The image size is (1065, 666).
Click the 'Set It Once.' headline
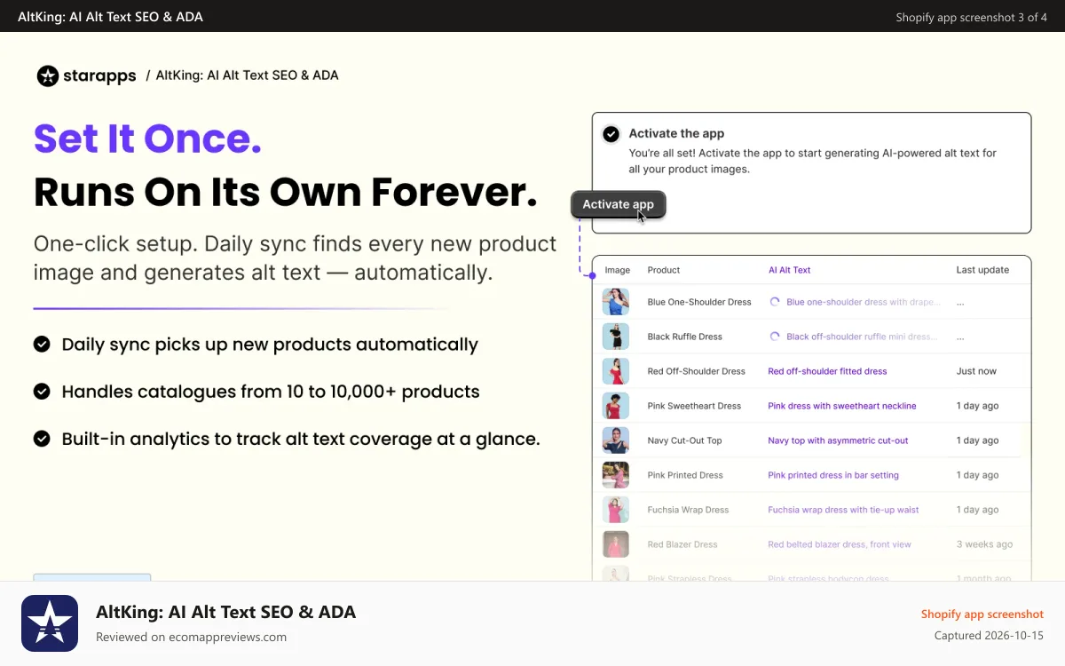tap(147, 139)
